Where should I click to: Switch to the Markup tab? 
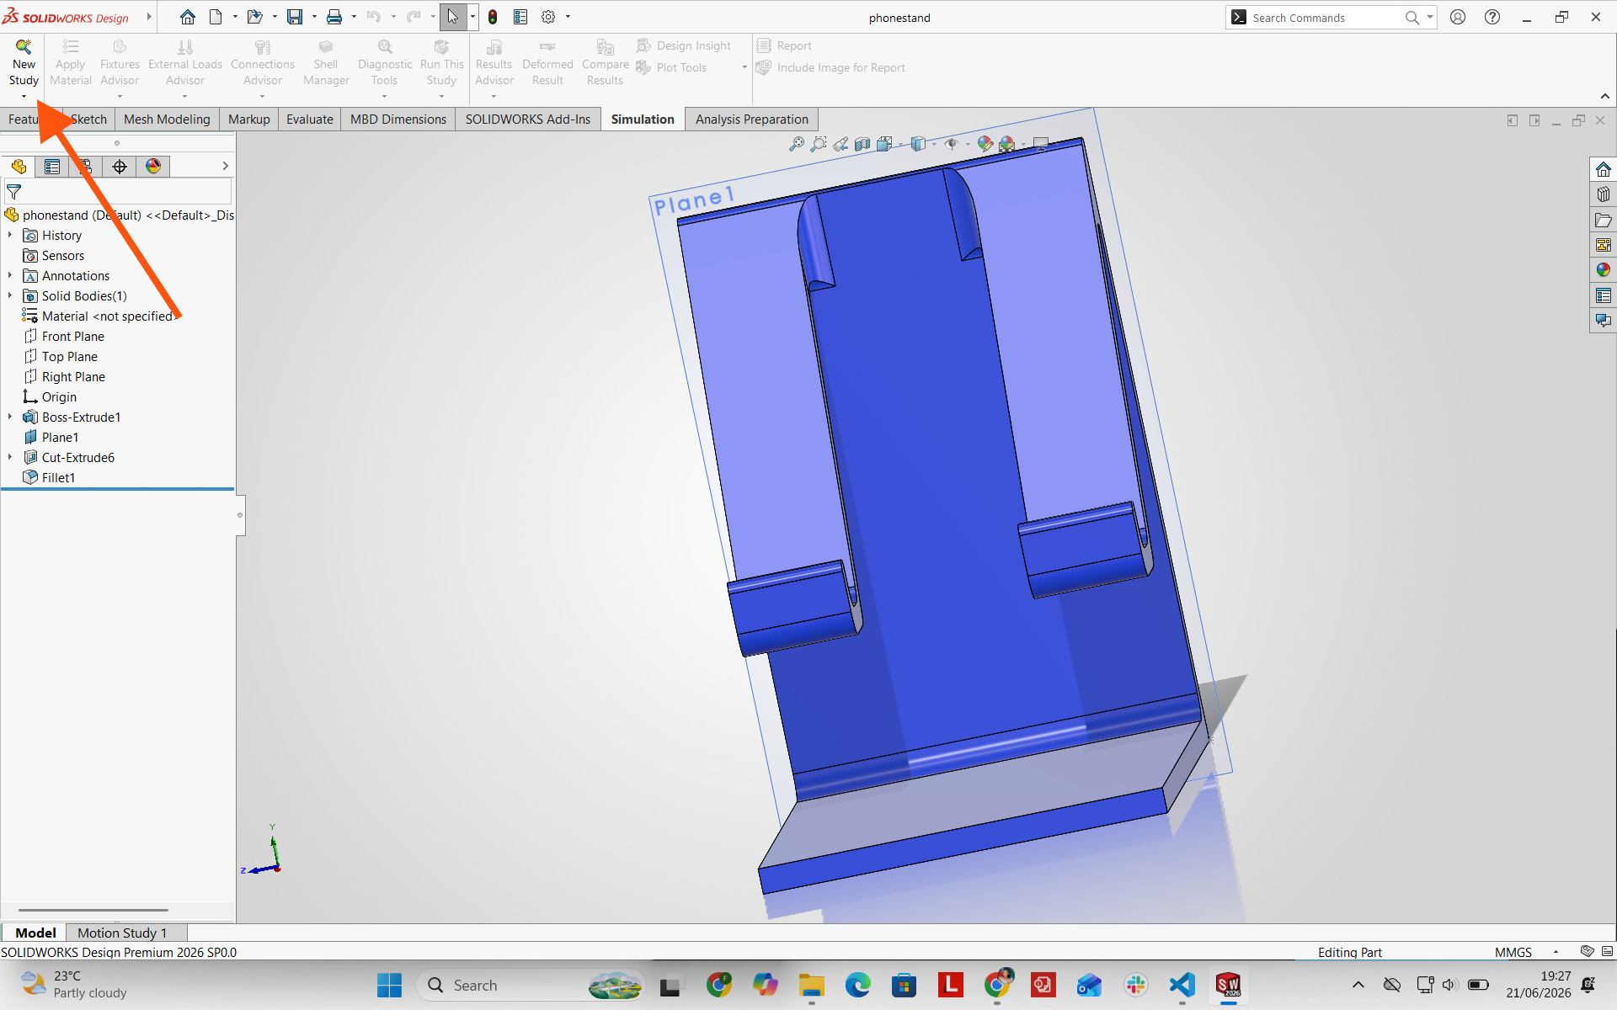point(249,120)
